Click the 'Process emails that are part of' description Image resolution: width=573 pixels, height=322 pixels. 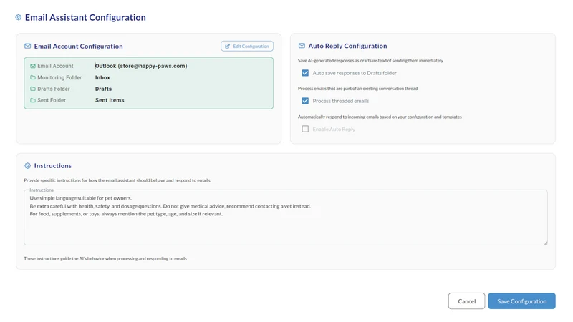tap(357, 88)
